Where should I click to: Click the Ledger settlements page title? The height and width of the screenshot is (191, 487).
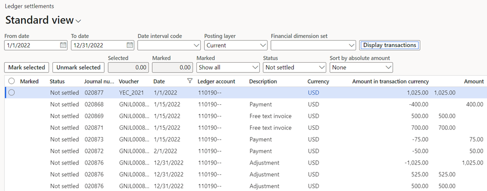[x=29, y=6]
